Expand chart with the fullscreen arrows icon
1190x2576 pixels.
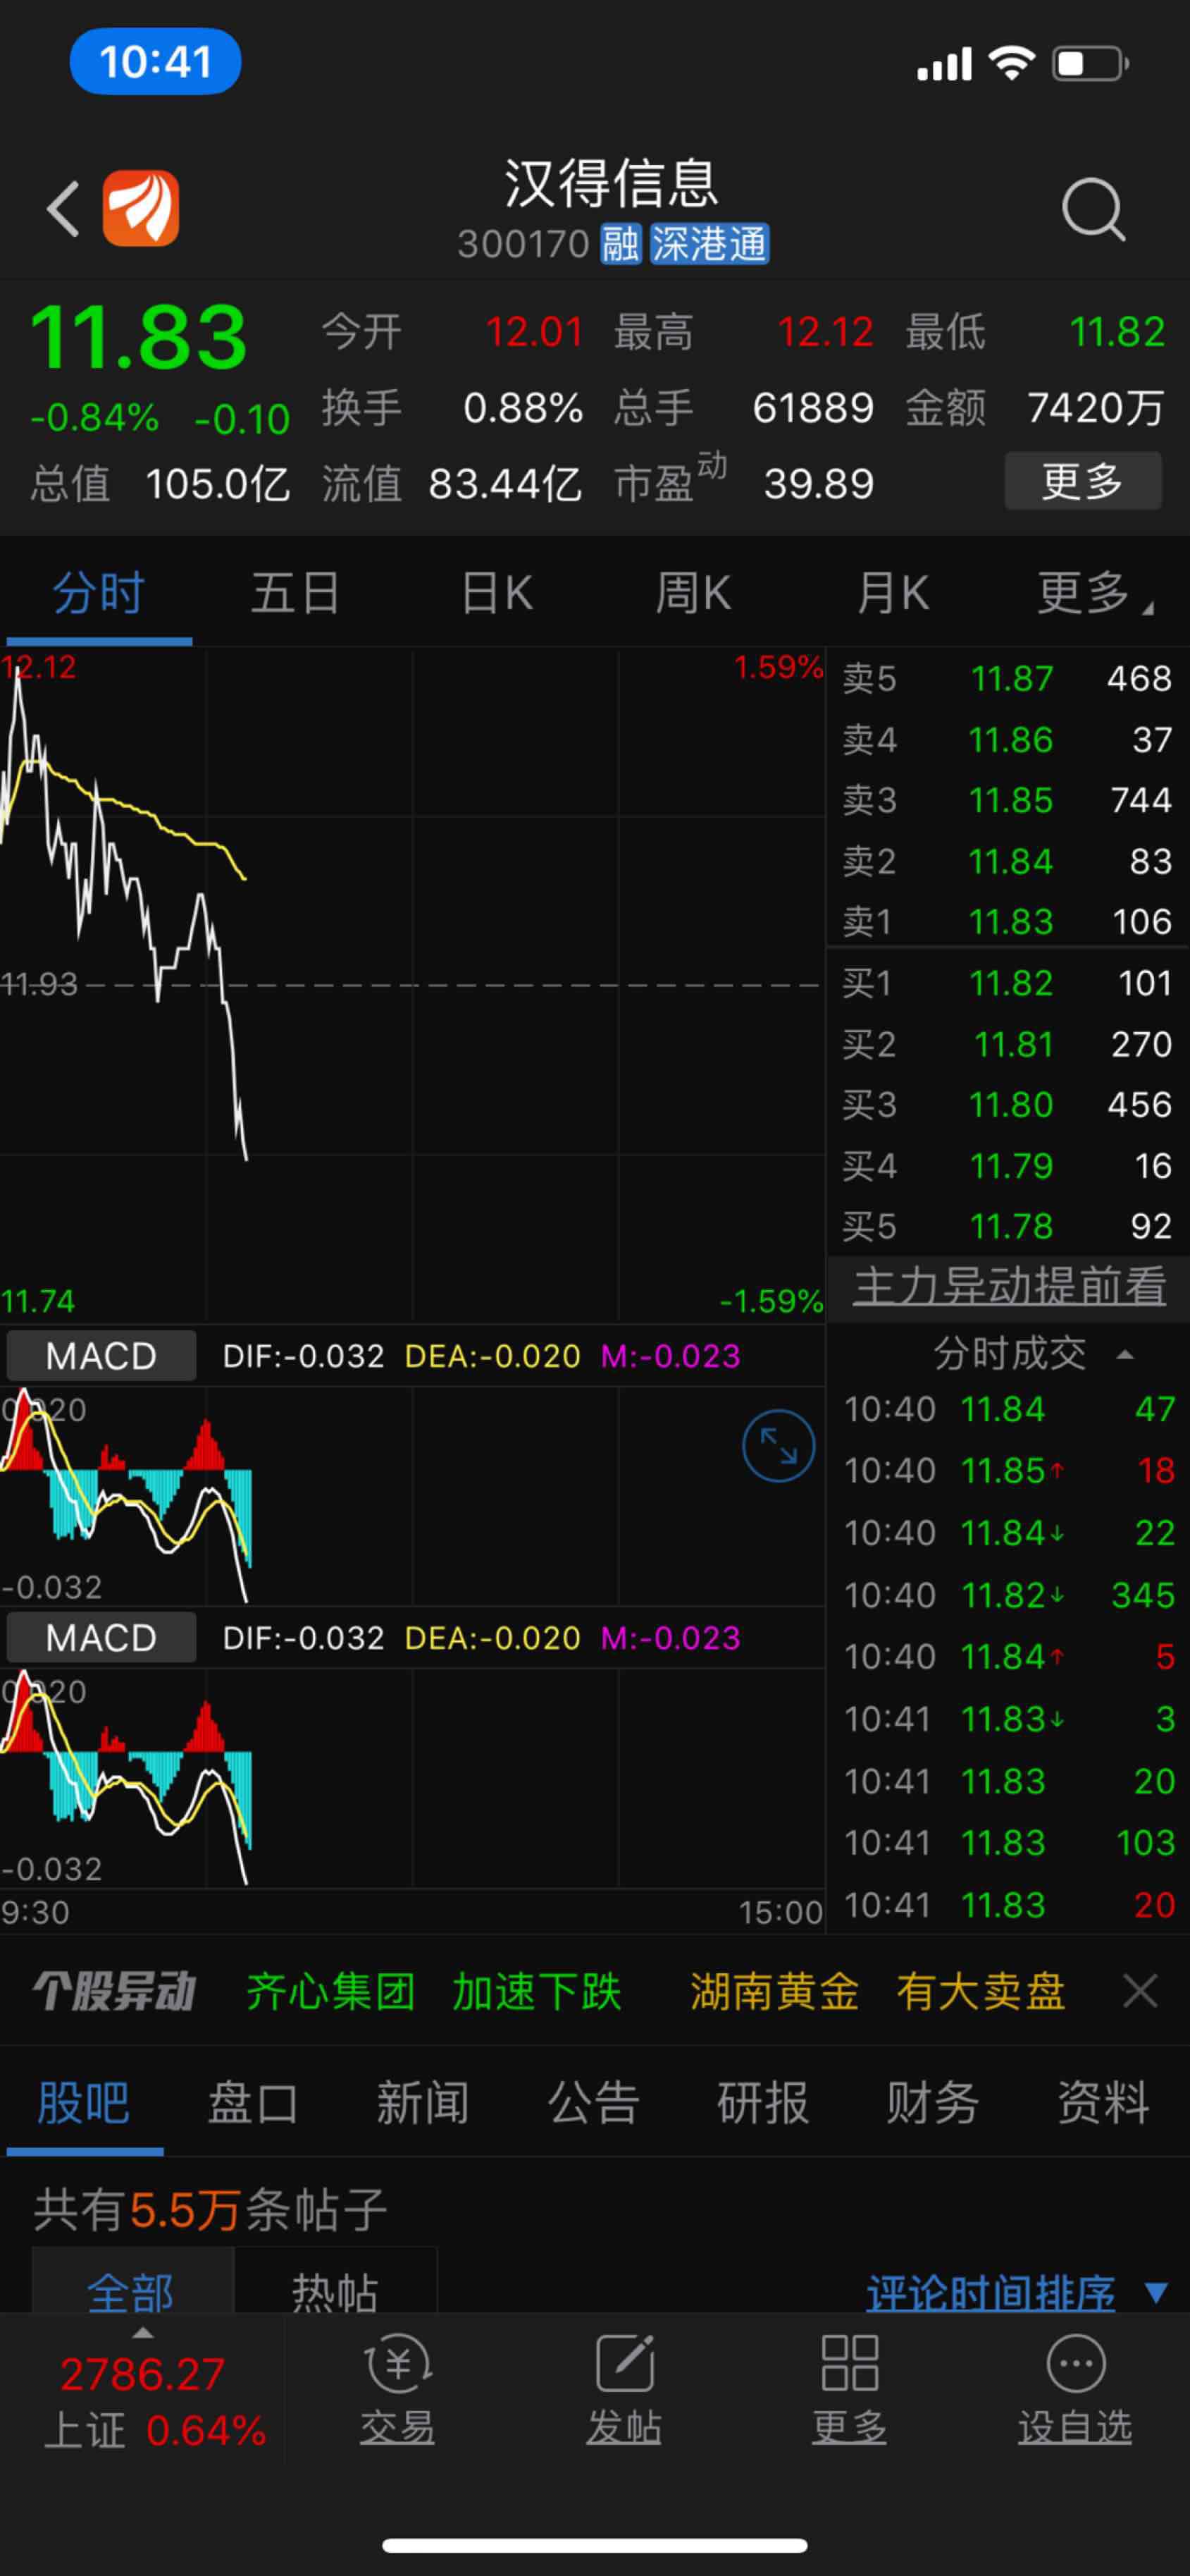click(779, 1445)
